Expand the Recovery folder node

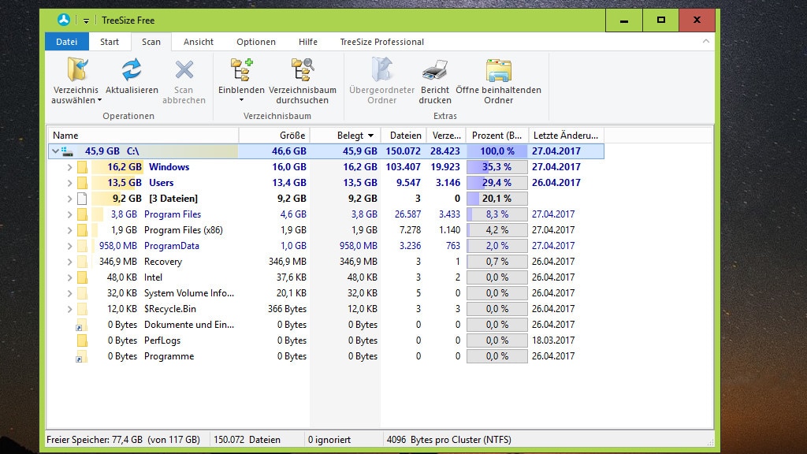pyautogui.click(x=69, y=262)
